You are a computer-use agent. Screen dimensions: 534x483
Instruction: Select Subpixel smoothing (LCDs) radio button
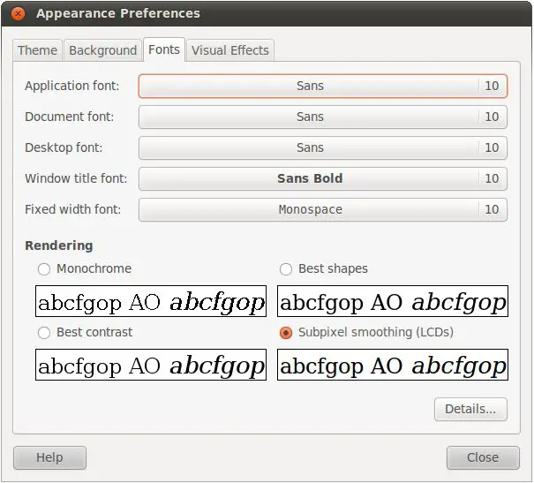(286, 333)
